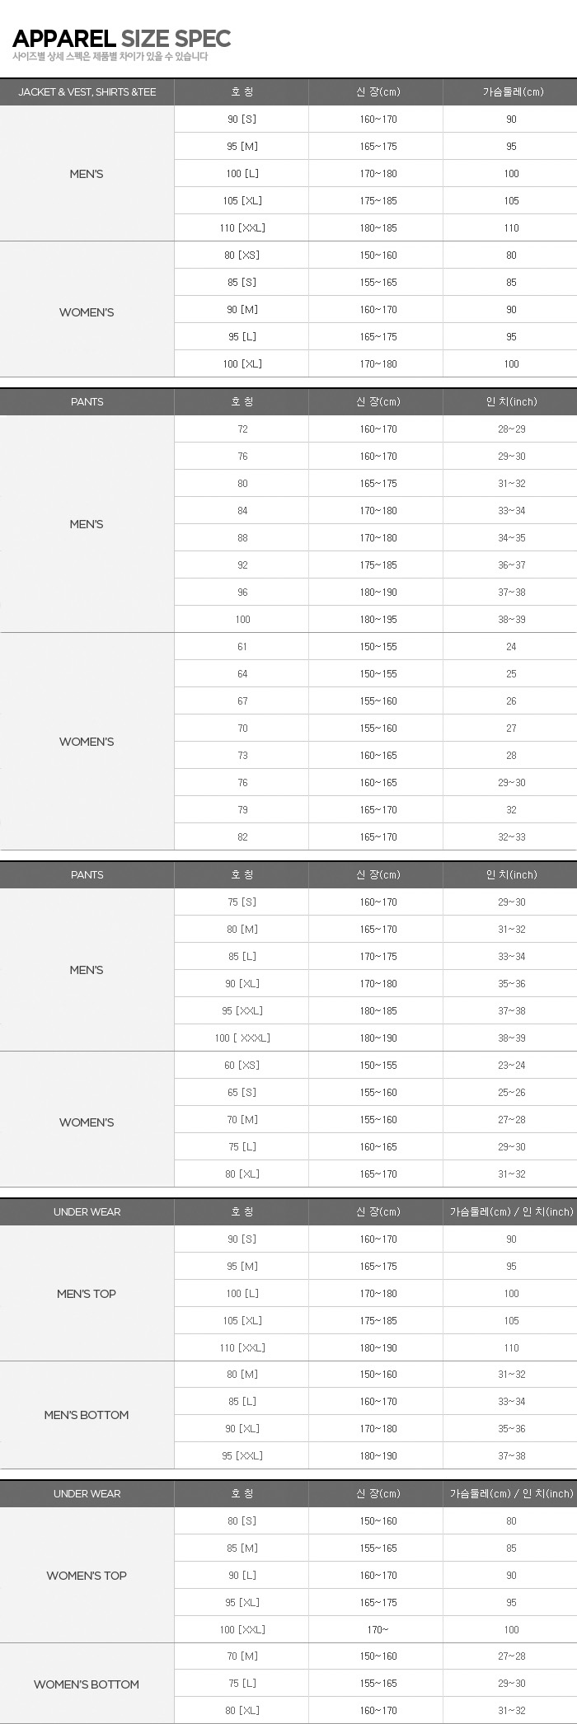The height and width of the screenshot is (1724, 577).
Task: Select women's pants size 82 cell
Action: tap(242, 837)
